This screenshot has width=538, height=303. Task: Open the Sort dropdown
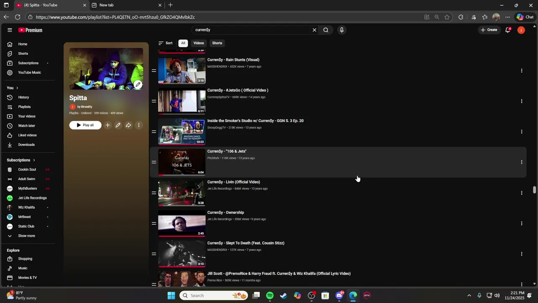(165, 43)
